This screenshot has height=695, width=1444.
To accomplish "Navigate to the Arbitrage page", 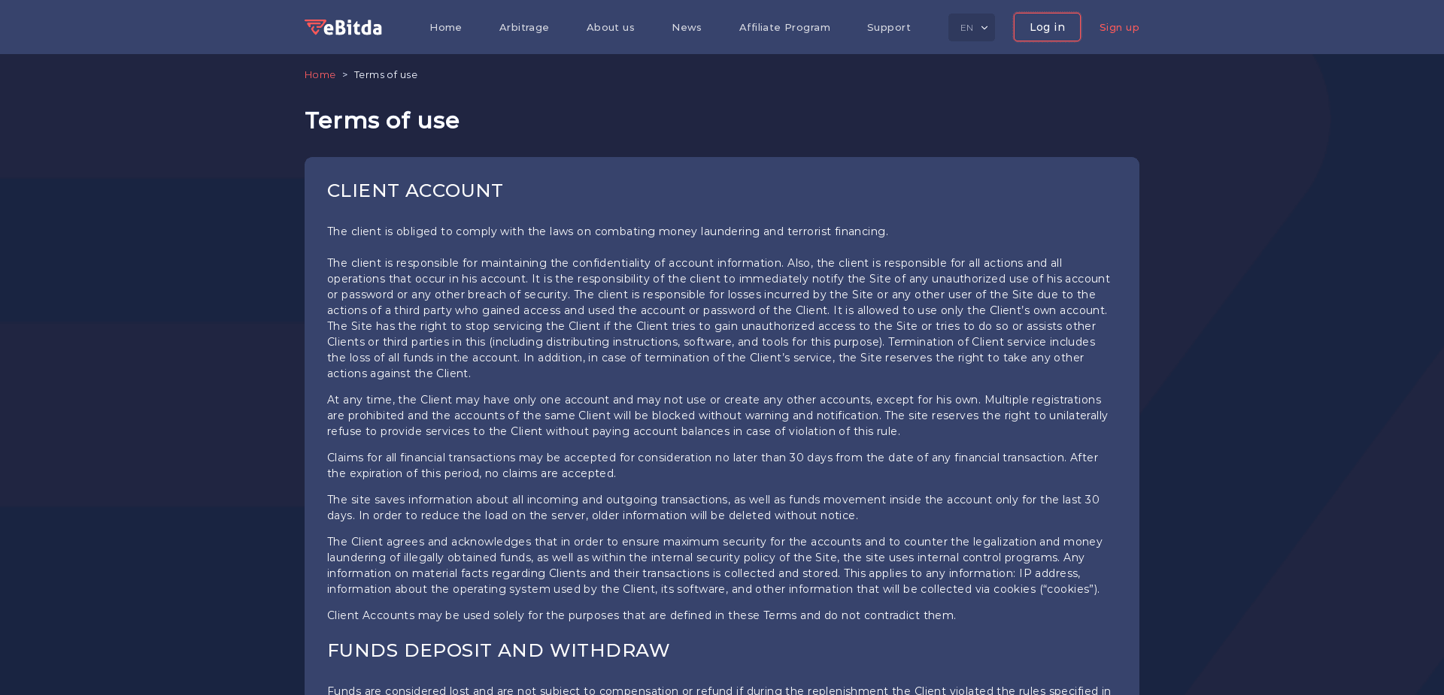I will [x=523, y=27].
